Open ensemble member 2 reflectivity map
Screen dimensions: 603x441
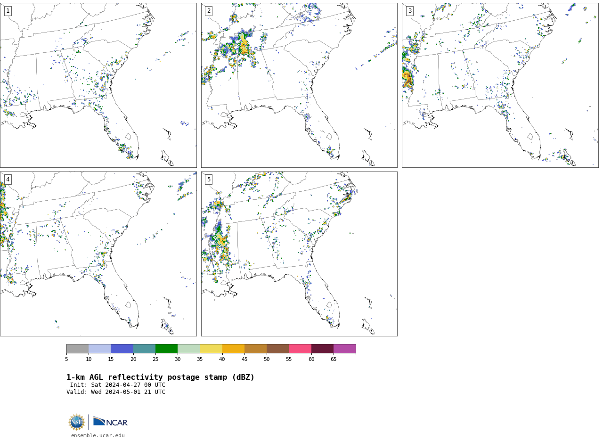tap(299, 85)
